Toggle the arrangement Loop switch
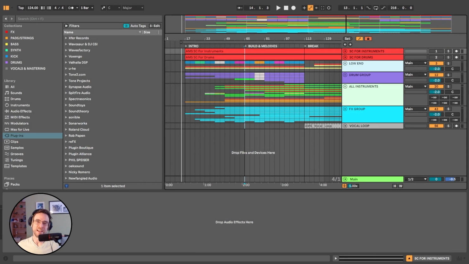469x264 pixels. point(376,8)
